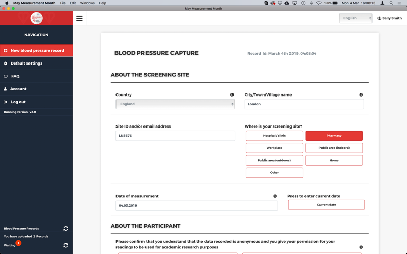
Task: Click the red Waiting count badge
Action: pyautogui.click(x=18, y=243)
